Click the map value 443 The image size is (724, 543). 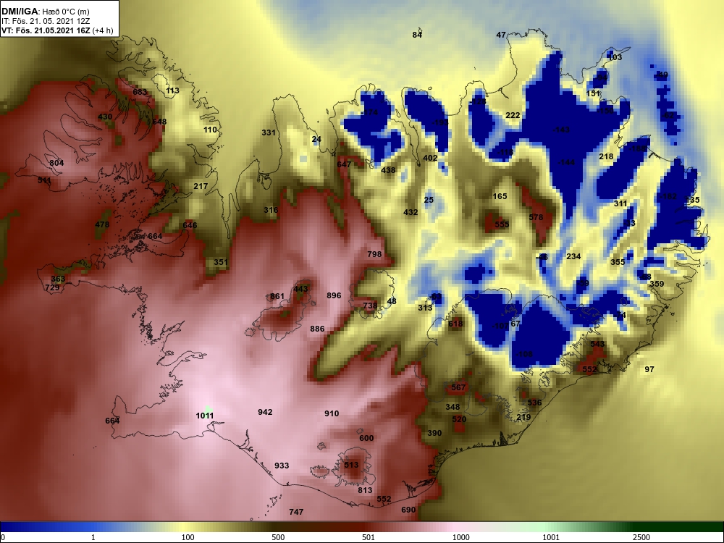pos(300,289)
